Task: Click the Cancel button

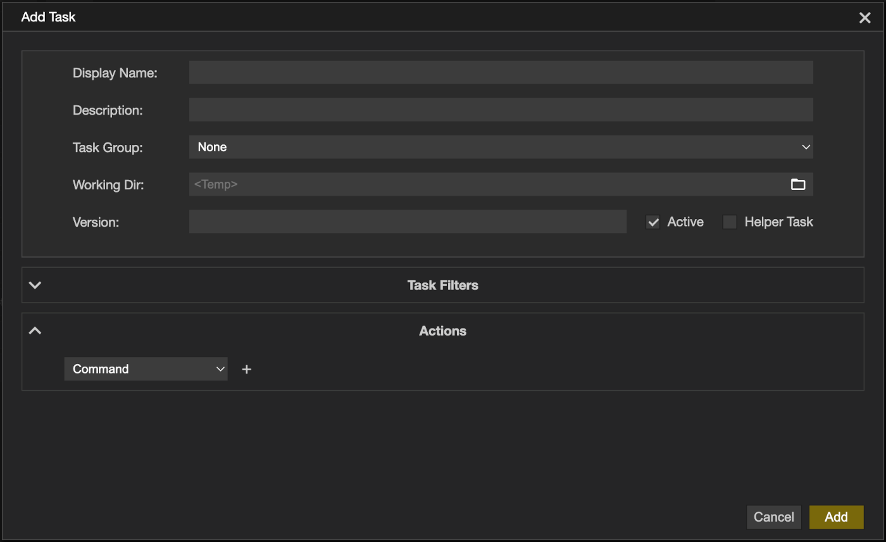Action: point(774,517)
